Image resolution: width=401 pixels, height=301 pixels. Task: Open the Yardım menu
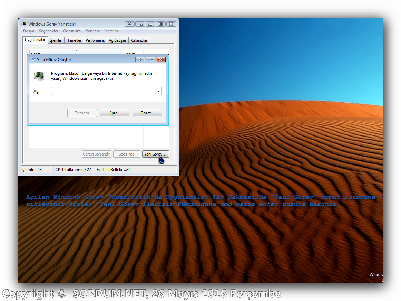pos(111,31)
